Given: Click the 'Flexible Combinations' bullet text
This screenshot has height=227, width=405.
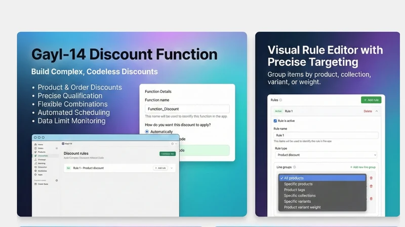Looking at the screenshot, I should (72, 104).
